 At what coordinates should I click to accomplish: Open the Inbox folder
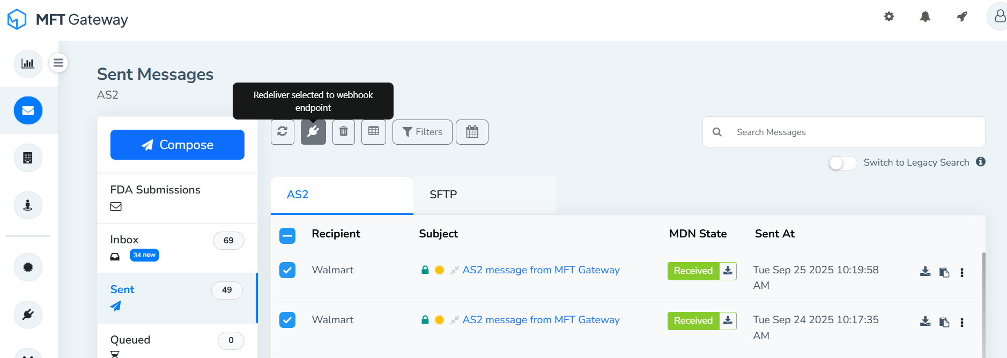point(124,240)
